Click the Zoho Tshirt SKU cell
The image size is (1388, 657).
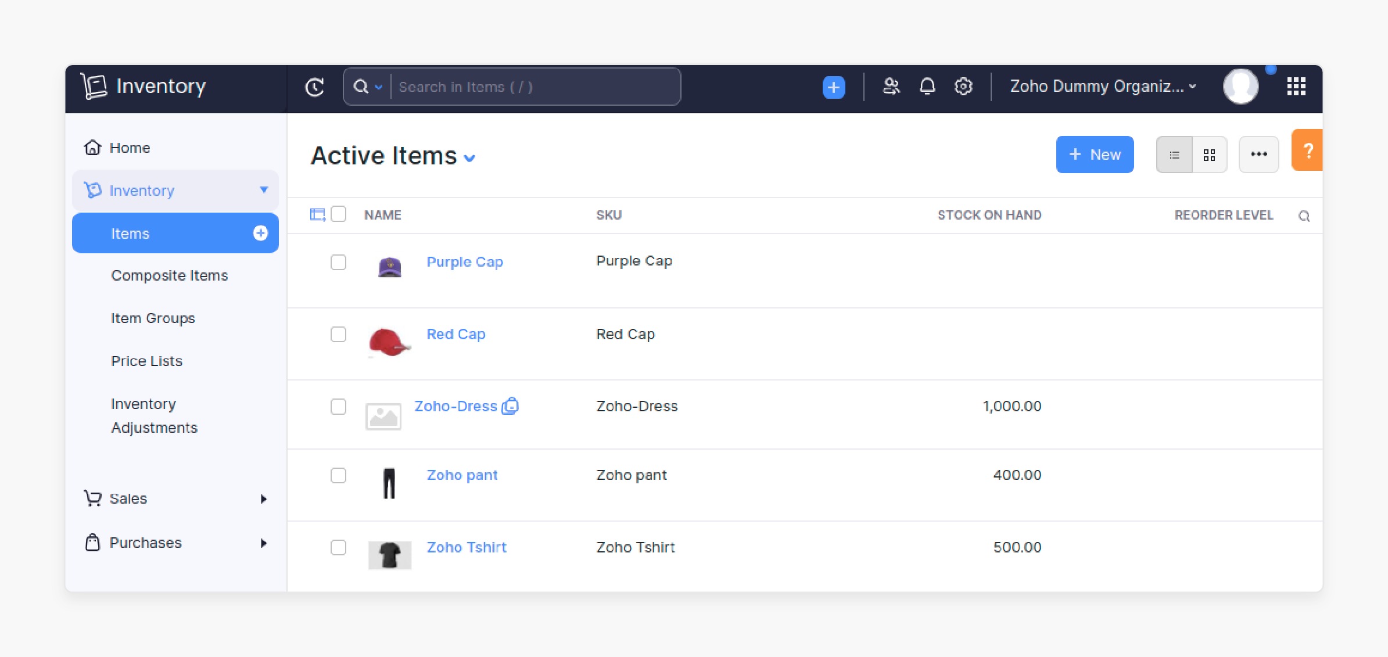pyautogui.click(x=636, y=547)
